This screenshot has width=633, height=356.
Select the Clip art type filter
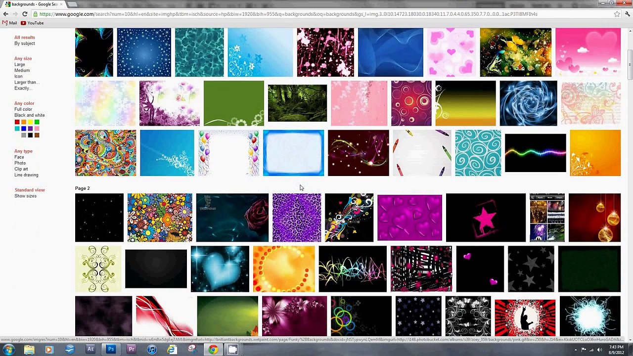(x=21, y=169)
